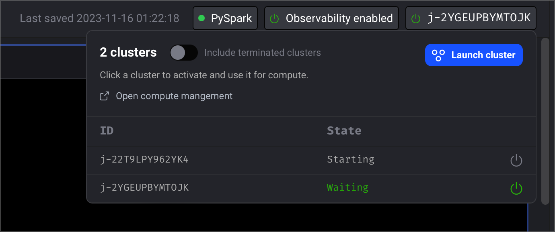The width and height of the screenshot is (555, 232).
Task: Open the Observability enabled dropdown
Action: 331,18
